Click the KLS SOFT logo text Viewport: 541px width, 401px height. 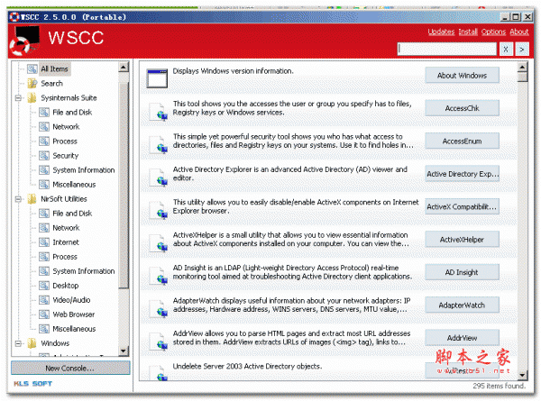32,383
